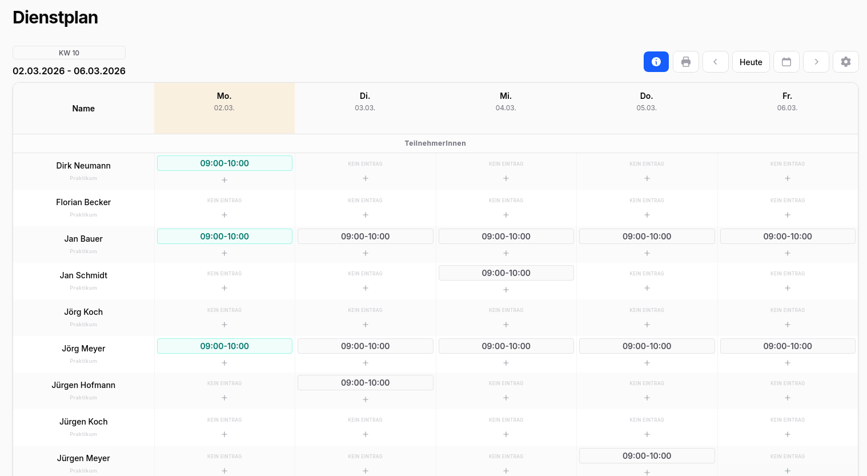Open Dirk Neumann's Monday 09:00-10:00 shift

tap(224, 163)
